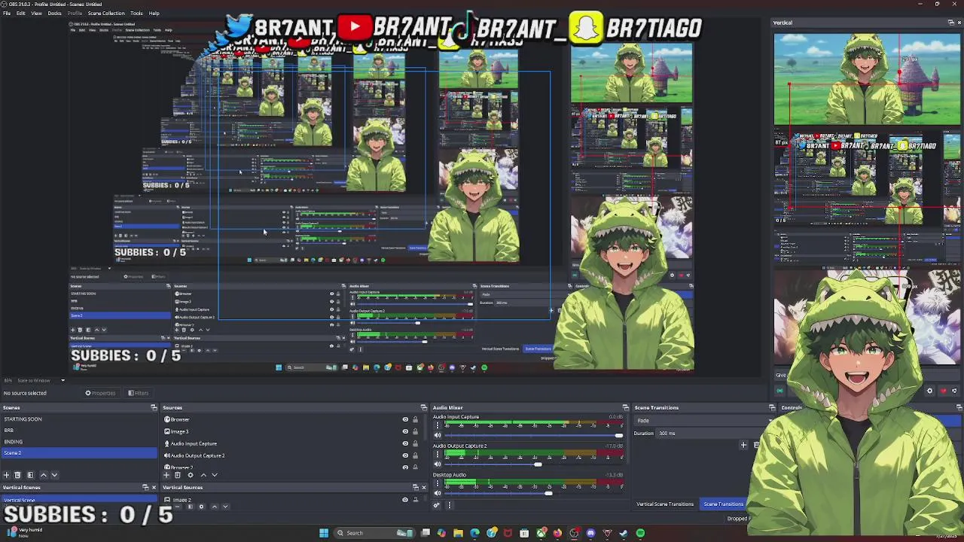Screen dimensions: 964x542
Task: Mute Audio Input Capture speaker icon
Action: (437, 435)
